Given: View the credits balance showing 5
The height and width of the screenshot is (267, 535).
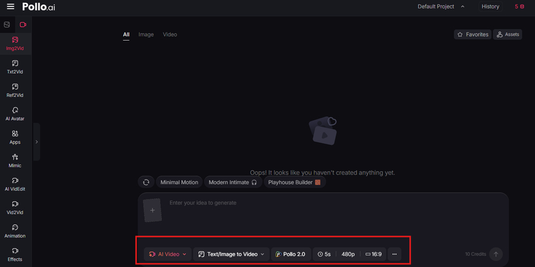Looking at the screenshot, I should [x=519, y=6].
